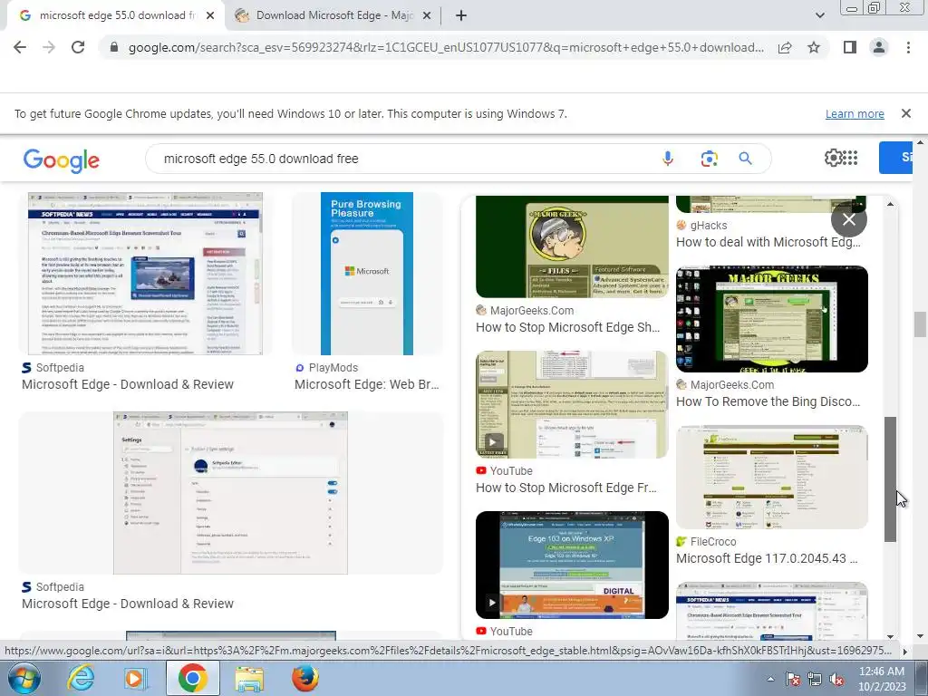Close the microsoft edge 55.0 tab
This screenshot has width=928, height=696.
point(210,16)
